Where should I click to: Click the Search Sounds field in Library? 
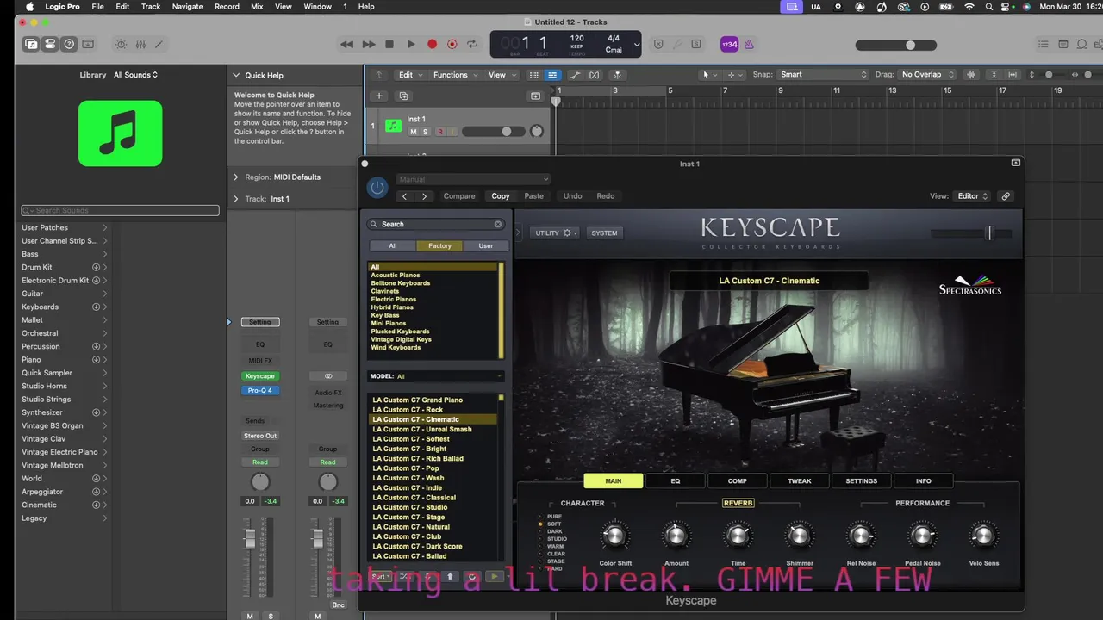tap(121, 210)
